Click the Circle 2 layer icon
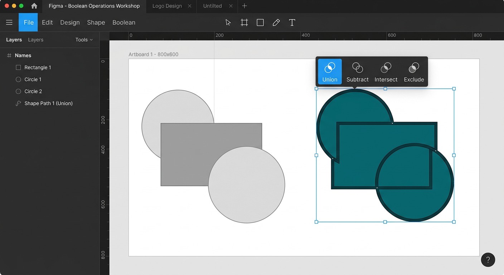Screen dimensions: 504x275 (18, 91)
